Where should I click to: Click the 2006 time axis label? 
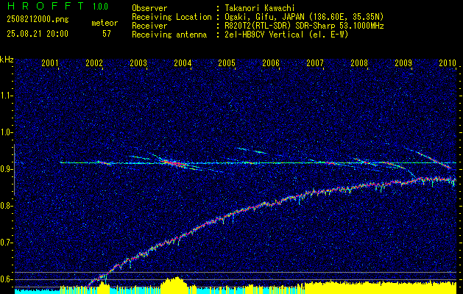click(x=271, y=62)
